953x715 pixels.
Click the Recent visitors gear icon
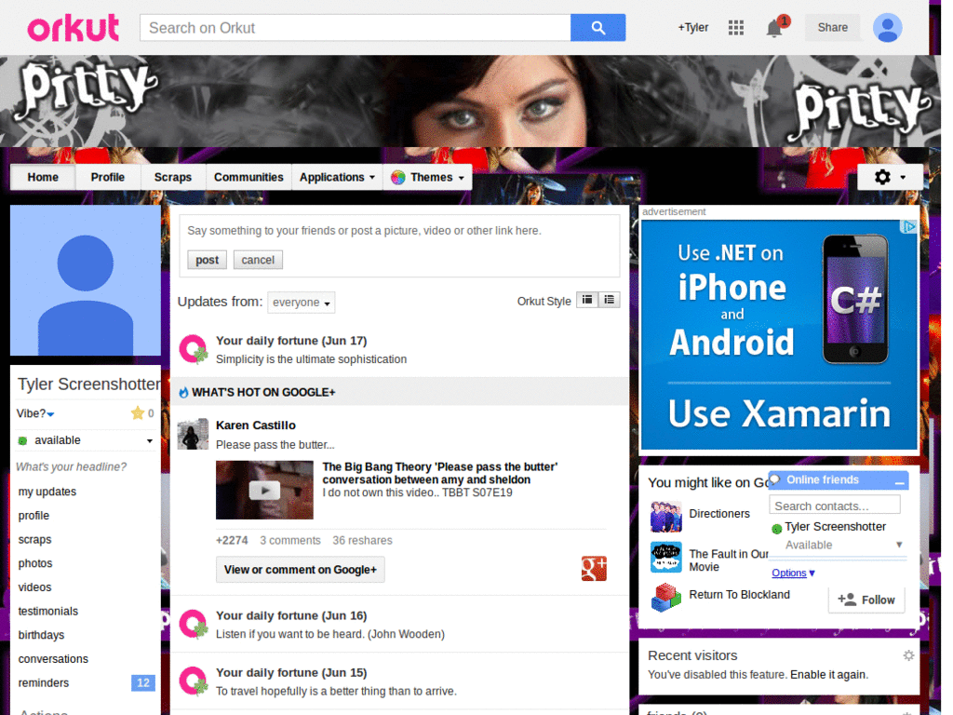[x=908, y=655]
